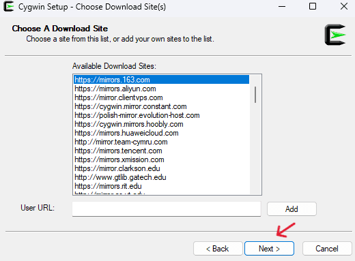Select mirror https://mirrors.163.com

(x=161, y=80)
